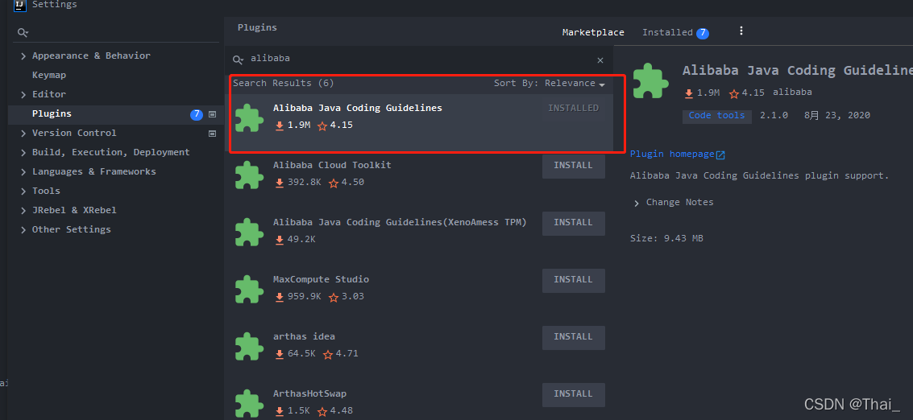Click the arthas idea plugin icon
Image resolution: width=913 pixels, height=420 pixels.
(x=249, y=345)
